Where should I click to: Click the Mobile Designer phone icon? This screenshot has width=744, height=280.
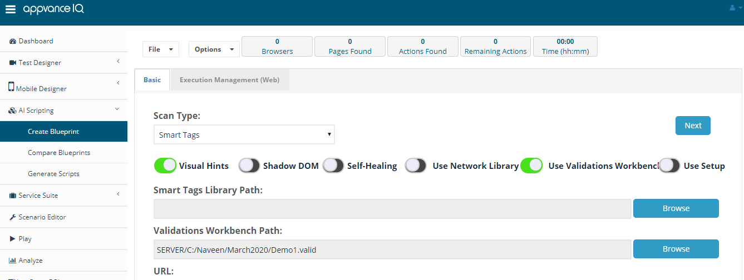[x=11, y=87]
